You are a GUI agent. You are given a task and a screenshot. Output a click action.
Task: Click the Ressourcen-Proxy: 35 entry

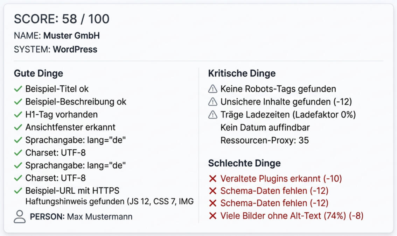264,140
